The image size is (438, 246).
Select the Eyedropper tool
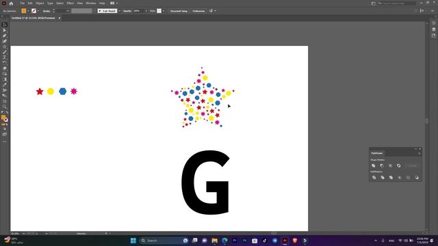[5, 85]
